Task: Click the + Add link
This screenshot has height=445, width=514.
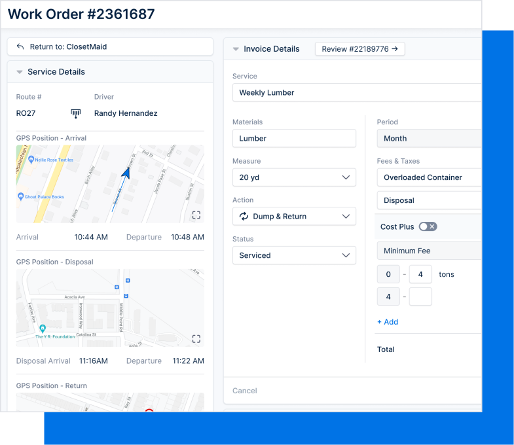Action: [x=388, y=322]
